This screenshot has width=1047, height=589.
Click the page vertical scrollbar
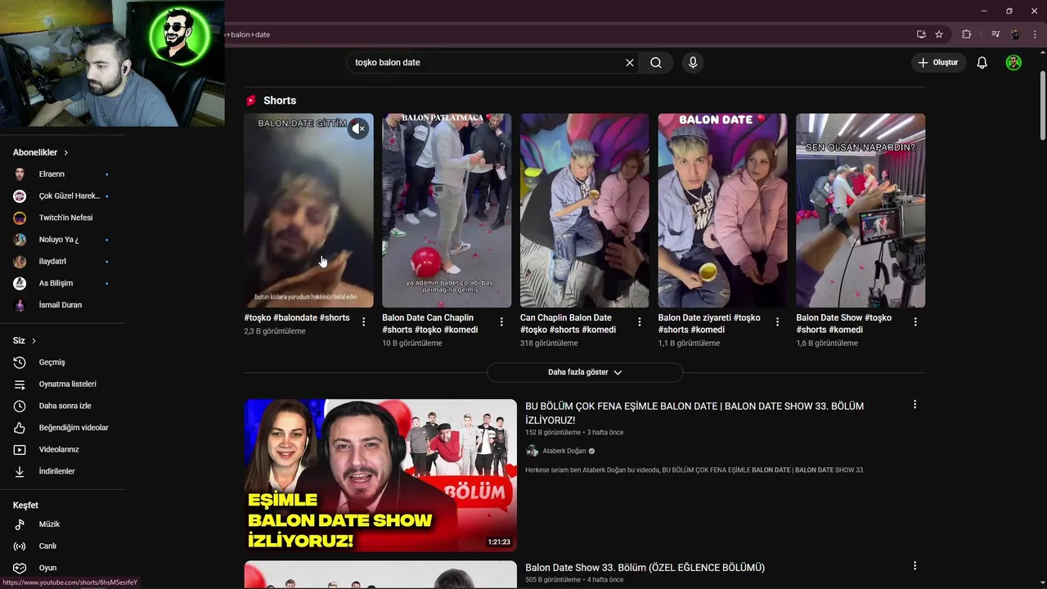[x=1042, y=106]
